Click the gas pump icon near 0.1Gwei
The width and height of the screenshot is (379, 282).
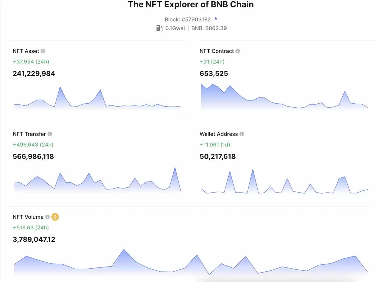tap(159, 28)
